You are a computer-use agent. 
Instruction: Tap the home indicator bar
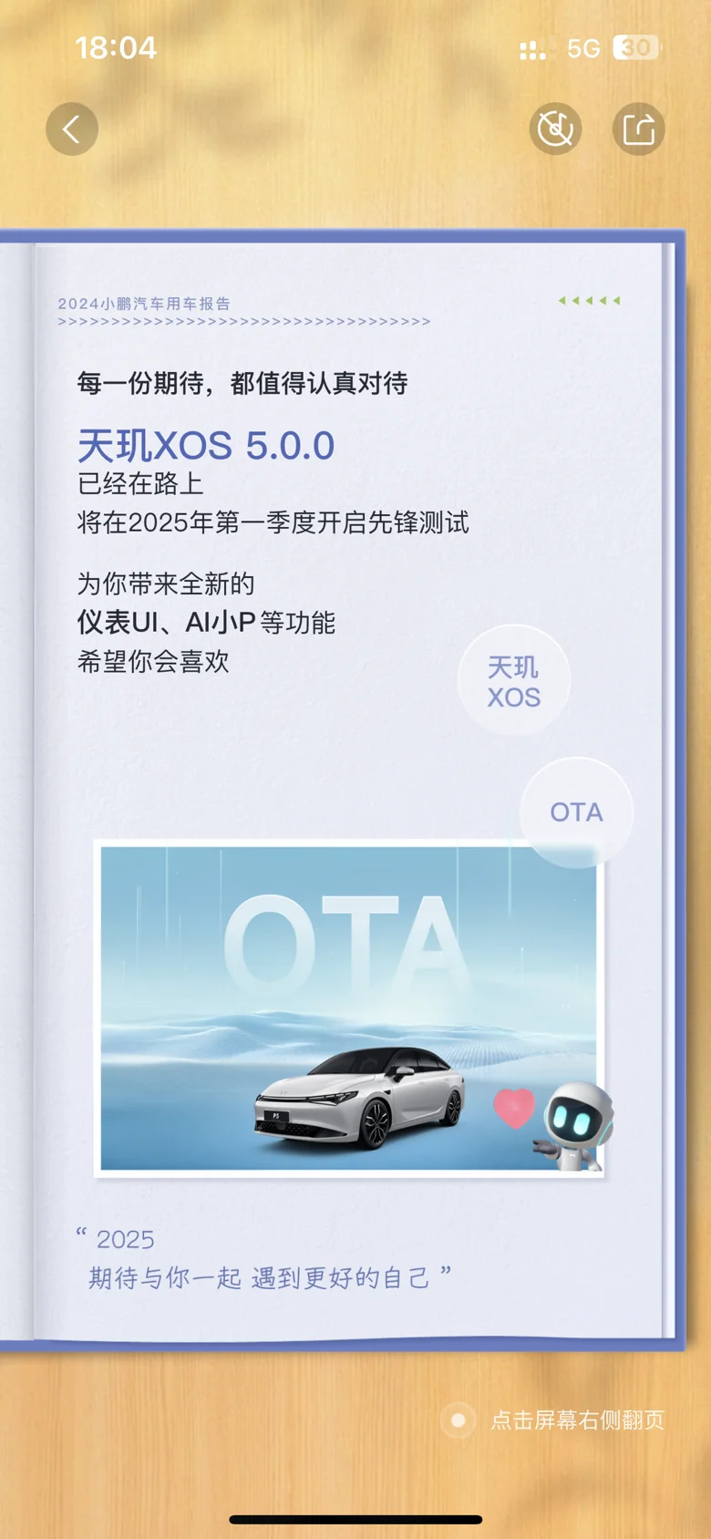(x=355, y=1519)
